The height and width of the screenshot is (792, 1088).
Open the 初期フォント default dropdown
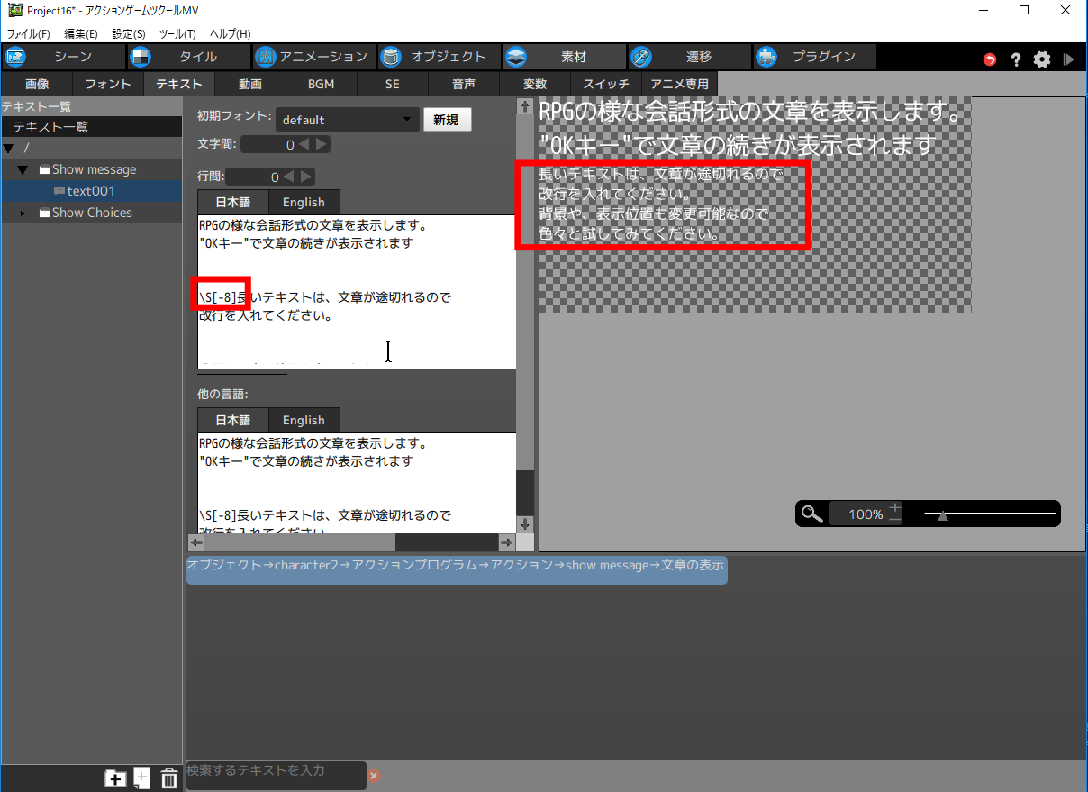[347, 120]
